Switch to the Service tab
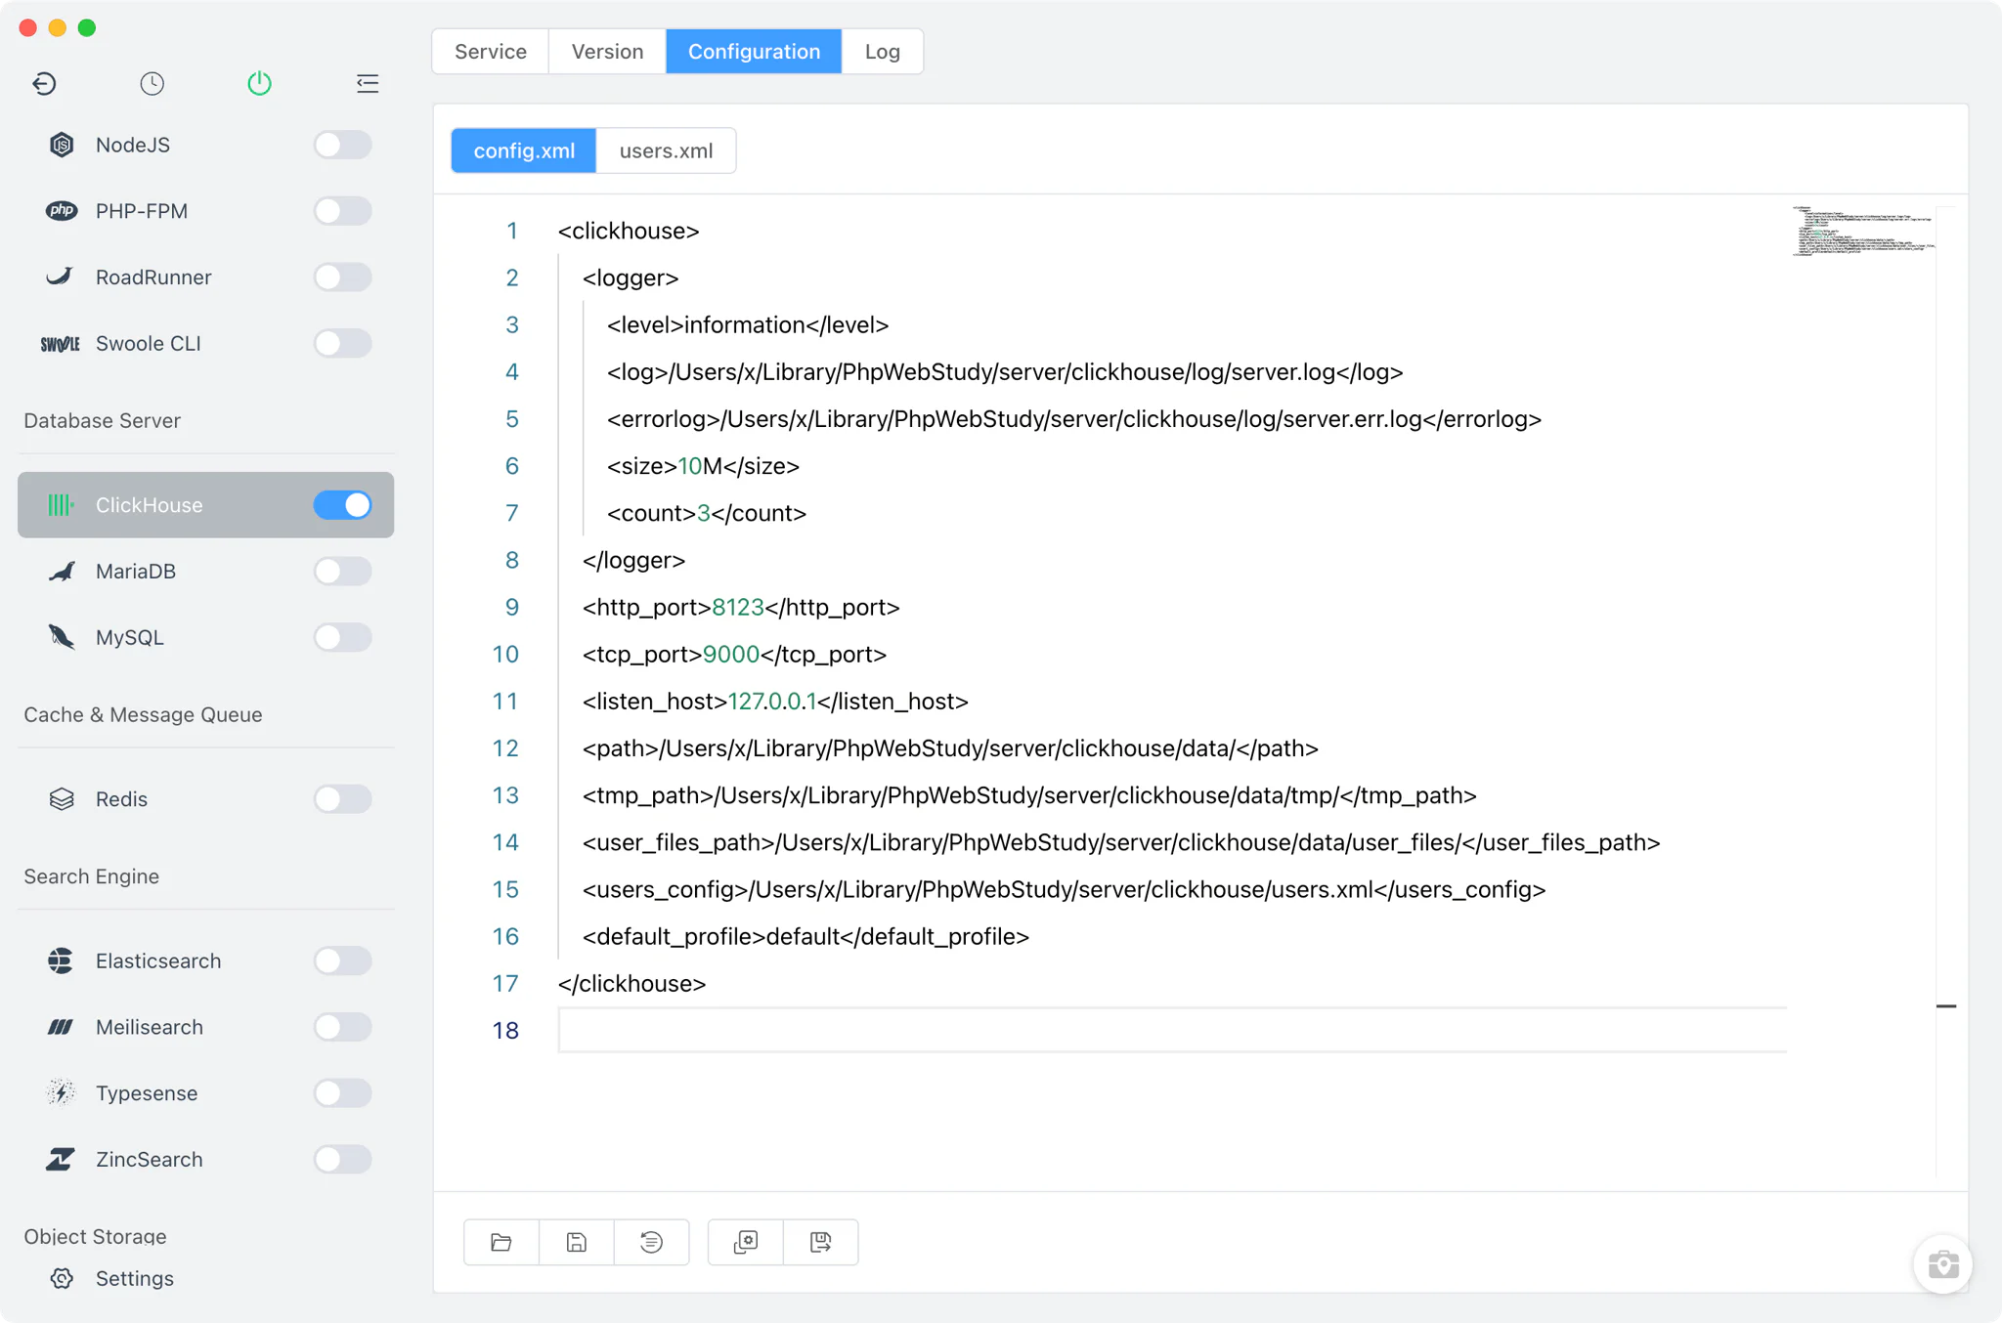 click(491, 51)
